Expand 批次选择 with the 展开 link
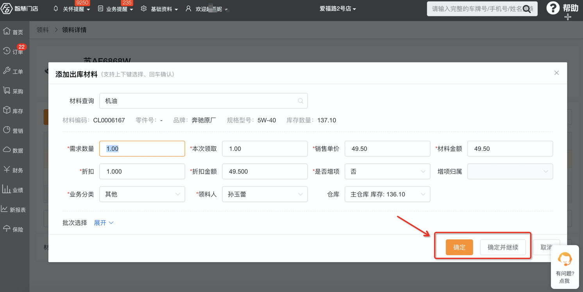The width and height of the screenshot is (583, 292). click(104, 223)
